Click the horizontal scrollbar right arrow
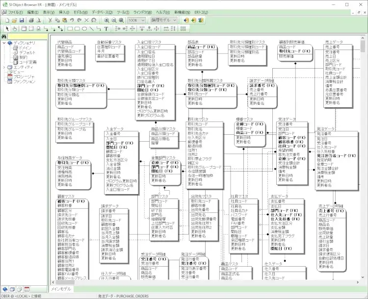The height and width of the screenshot is (299, 368). [x=358, y=282]
